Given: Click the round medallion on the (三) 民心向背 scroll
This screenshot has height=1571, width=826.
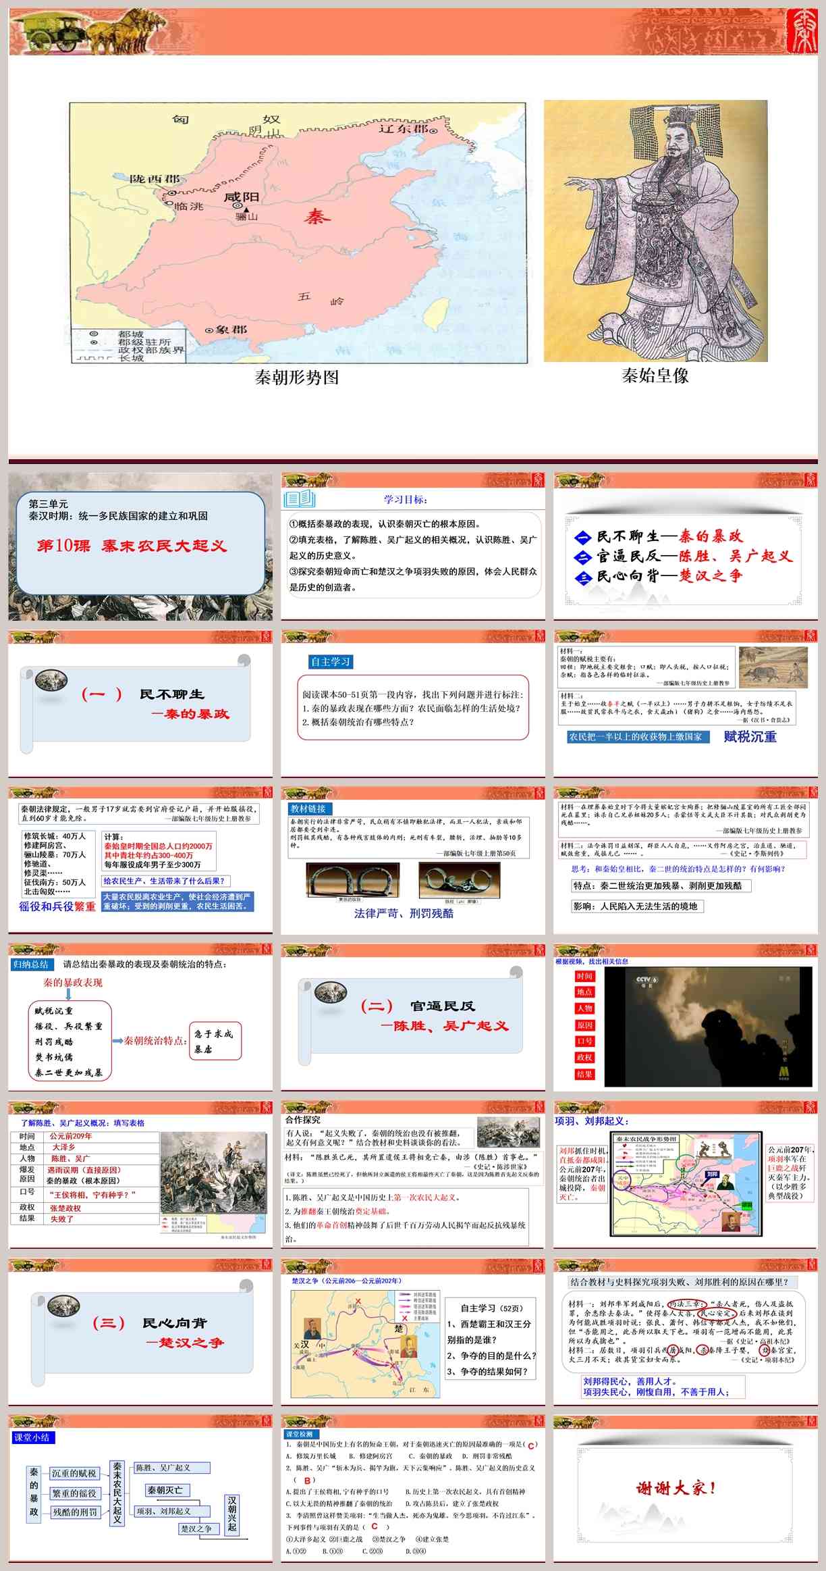Looking at the screenshot, I should (x=64, y=1305).
